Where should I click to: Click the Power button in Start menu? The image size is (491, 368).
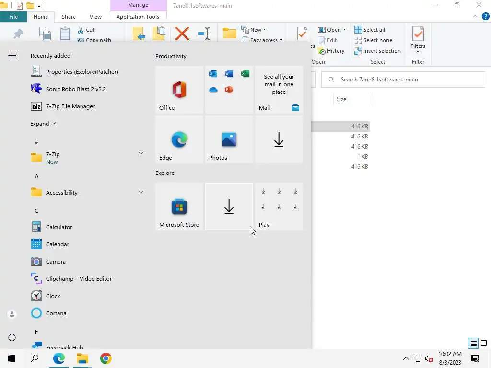click(12, 337)
